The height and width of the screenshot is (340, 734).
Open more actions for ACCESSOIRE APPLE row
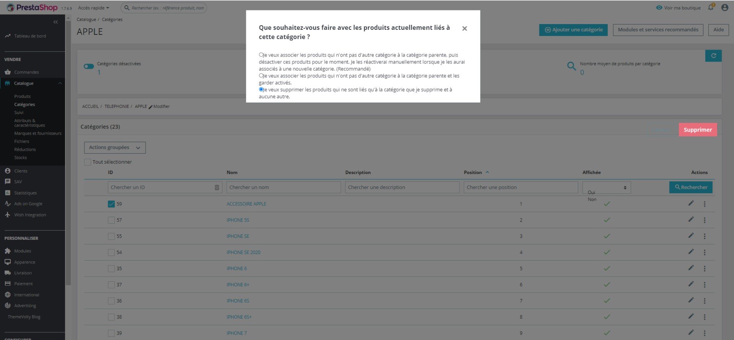point(705,204)
